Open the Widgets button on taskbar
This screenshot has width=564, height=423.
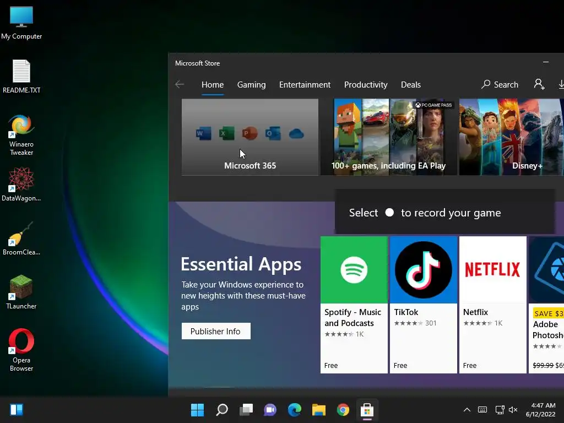coord(17,410)
